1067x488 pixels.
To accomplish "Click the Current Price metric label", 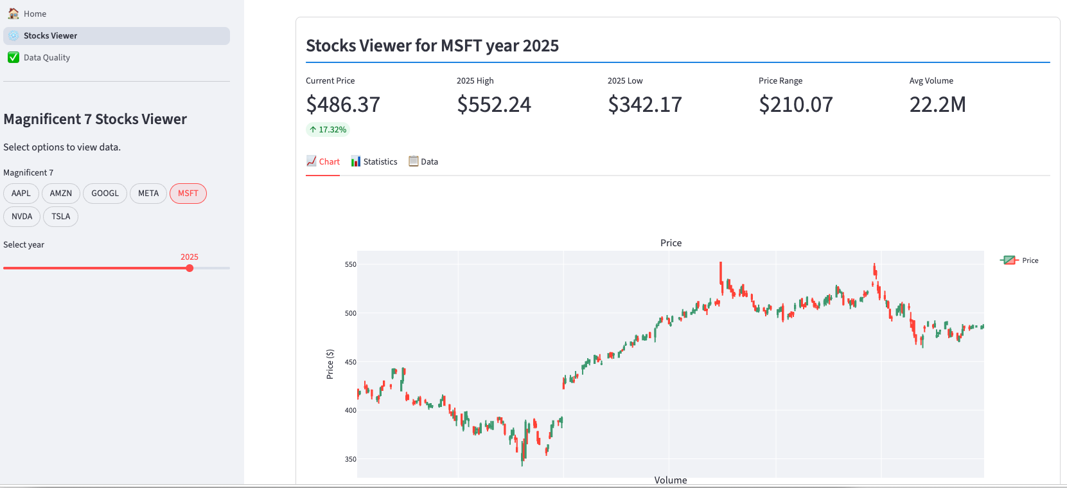I will 330,81.
